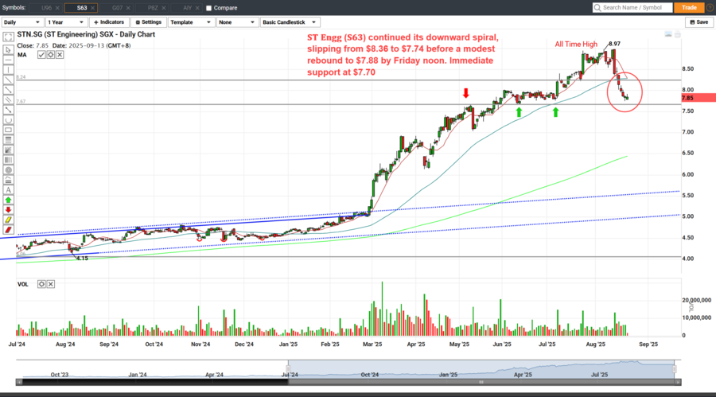Switch to the AIY symbol tab
This screenshot has height=397, width=716.
click(187, 8)
